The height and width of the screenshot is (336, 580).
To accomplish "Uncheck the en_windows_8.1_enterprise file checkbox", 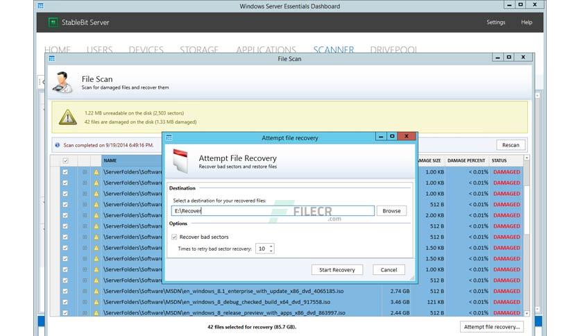I will pyautogui.click(x=65, y=292).
